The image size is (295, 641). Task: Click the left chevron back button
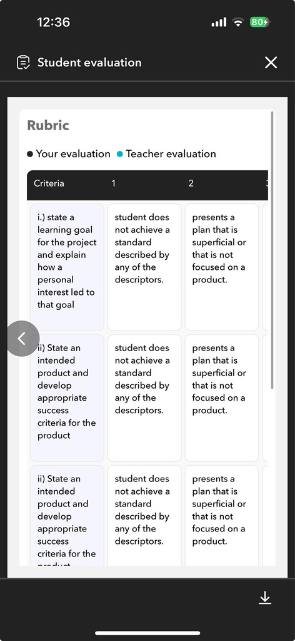[23, 339]
